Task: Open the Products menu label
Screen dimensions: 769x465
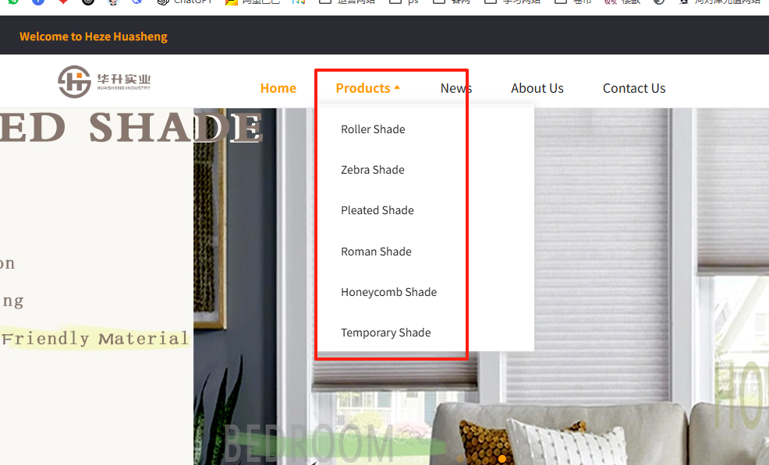Action: click(x=363, y=88)
